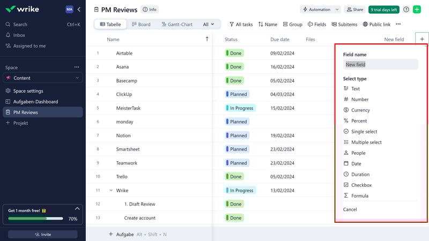
Task: Click the Info button next to title
Action: coord(150,10)
